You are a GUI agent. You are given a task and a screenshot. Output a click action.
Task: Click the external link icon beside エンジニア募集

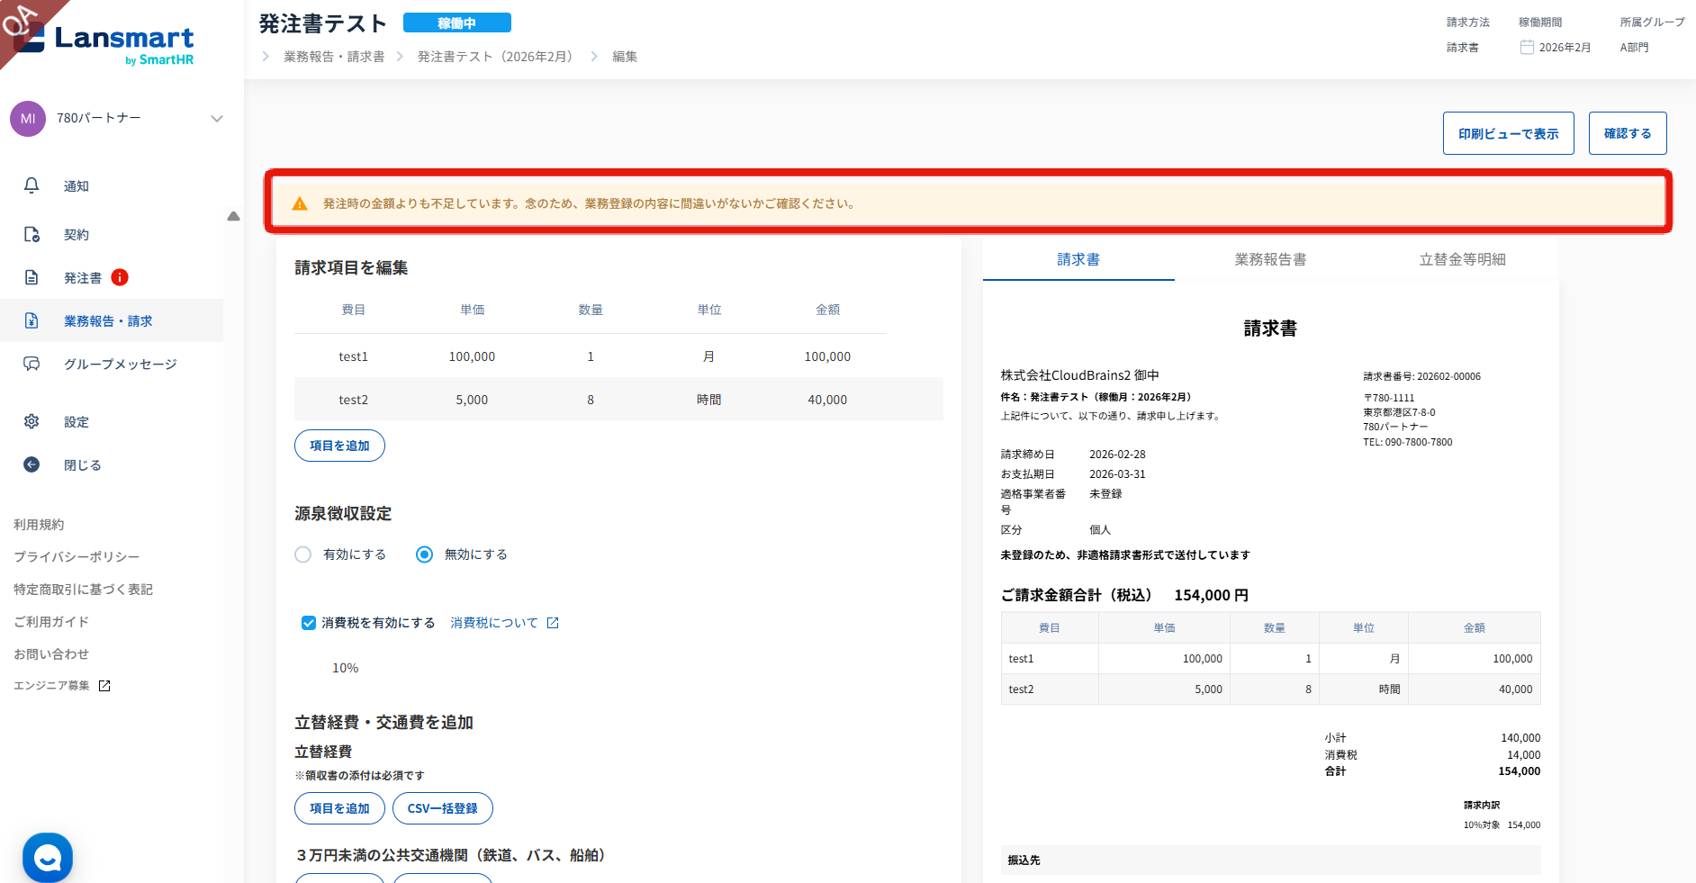point(104,686)
